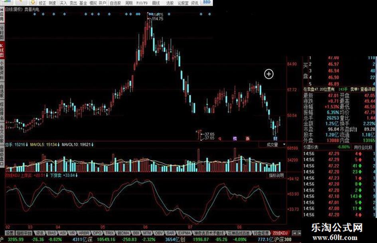Click the white crosshair plus circle icon
Viewport: 377px width, 243px height.
(269, 74)
